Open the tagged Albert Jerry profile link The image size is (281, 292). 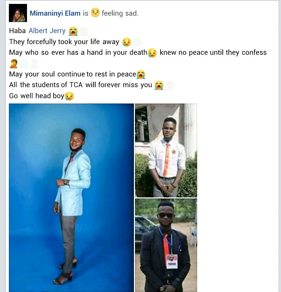(x=47, y=31)
